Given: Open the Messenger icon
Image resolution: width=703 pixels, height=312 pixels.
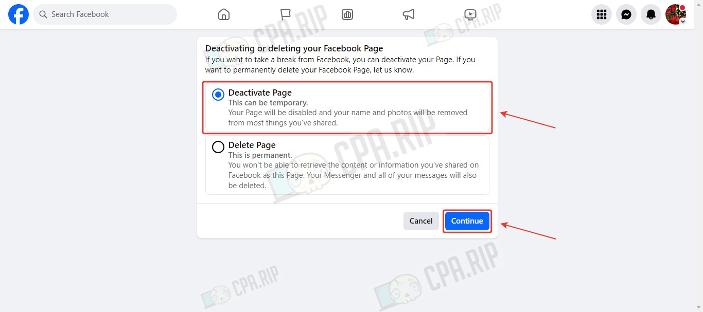Looking at the screenshot, I should pyautogui.click(x=626, y=14).
